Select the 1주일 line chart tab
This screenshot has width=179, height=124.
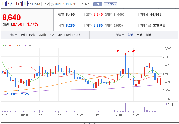tap(32, 35)
